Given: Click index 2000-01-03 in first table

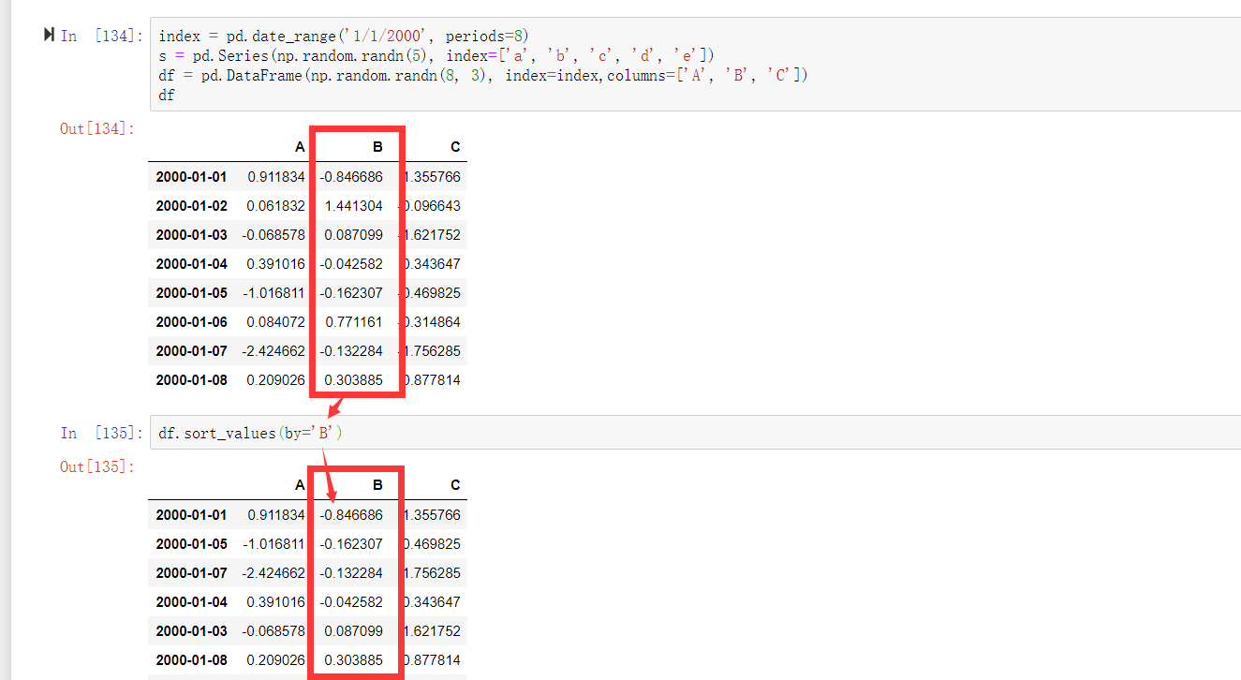Looking at the screenshot, I should (x=191, y=234).
